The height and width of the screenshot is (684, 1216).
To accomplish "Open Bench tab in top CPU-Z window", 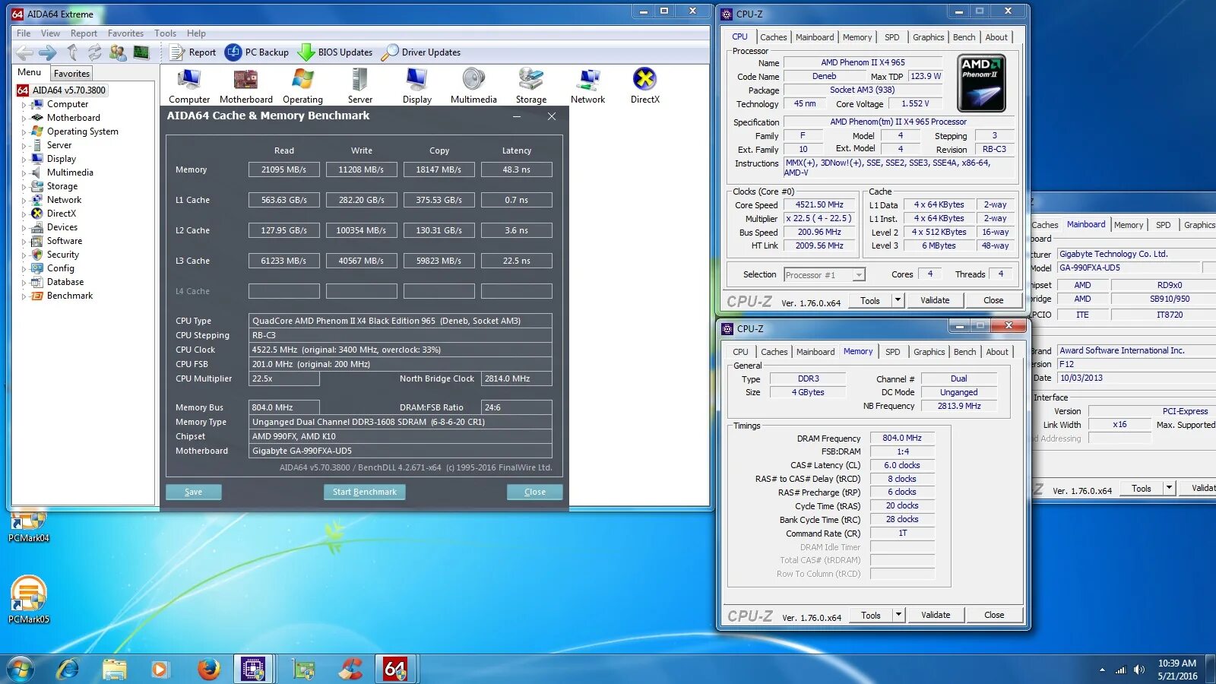I will [964, 37].
